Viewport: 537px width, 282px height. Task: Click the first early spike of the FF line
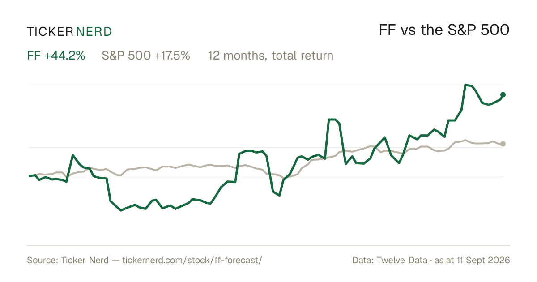73,155
